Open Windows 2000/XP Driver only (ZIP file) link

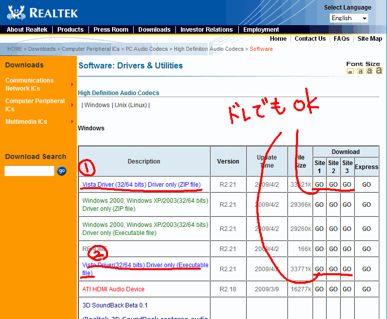click(x=145, y=205)
